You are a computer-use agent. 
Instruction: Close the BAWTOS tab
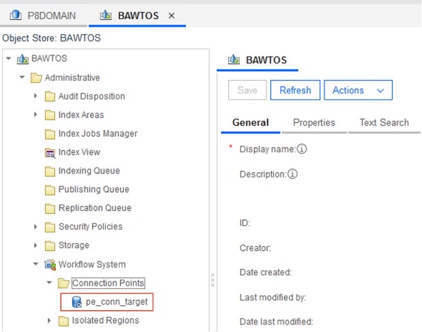(x=171, y=16)
